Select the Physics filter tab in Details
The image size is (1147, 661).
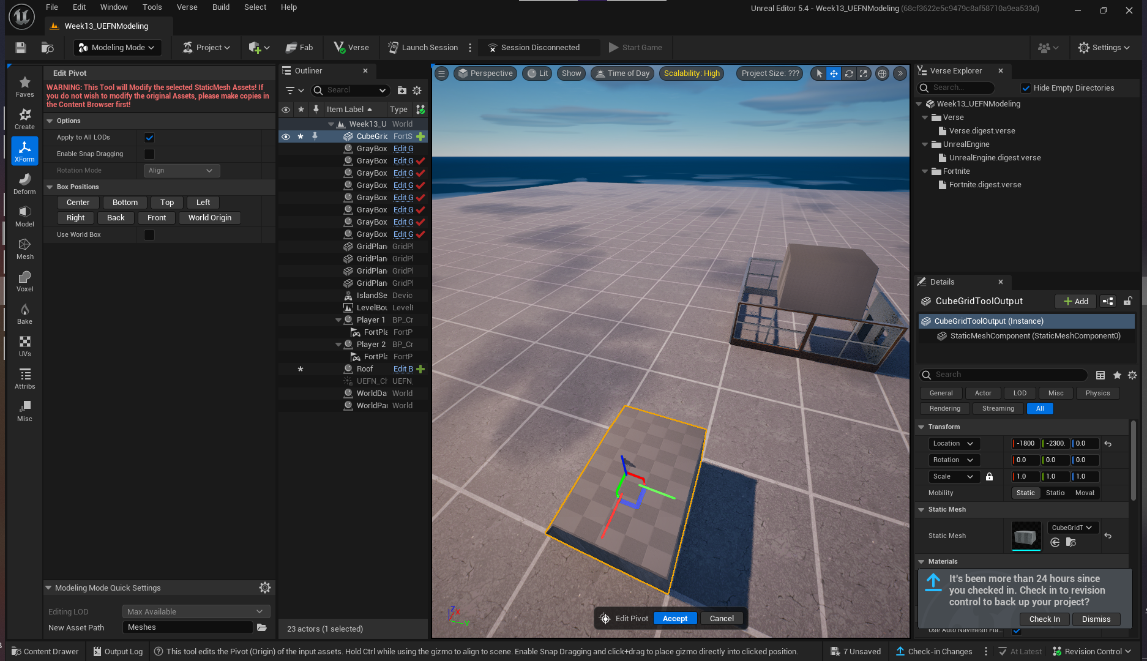pos(1097,394)
